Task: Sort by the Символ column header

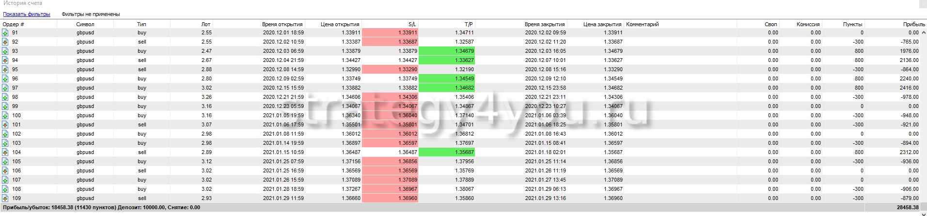Action: click(85, 24)
